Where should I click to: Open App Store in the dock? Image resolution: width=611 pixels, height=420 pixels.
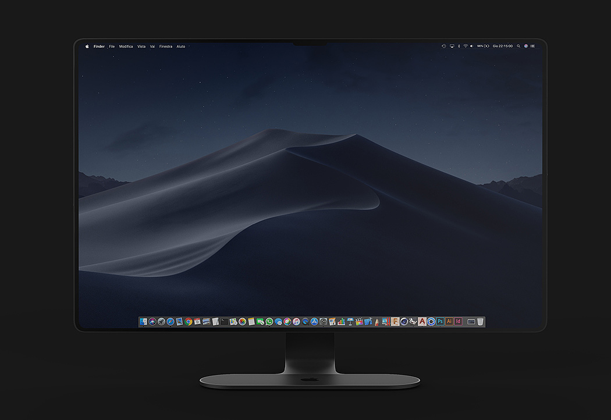[314, 322]
